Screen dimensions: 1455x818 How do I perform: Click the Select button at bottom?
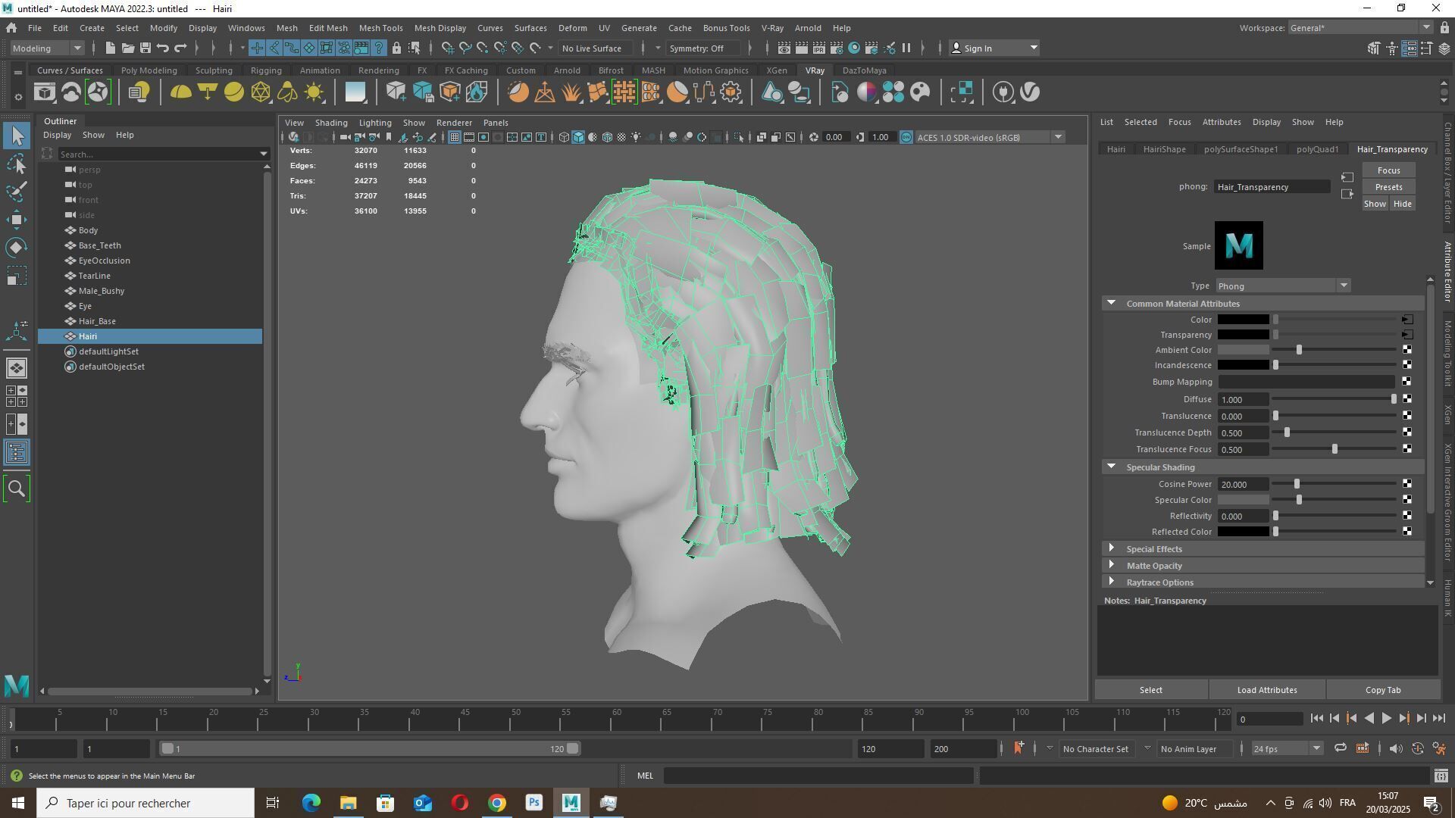[1150, 690]
